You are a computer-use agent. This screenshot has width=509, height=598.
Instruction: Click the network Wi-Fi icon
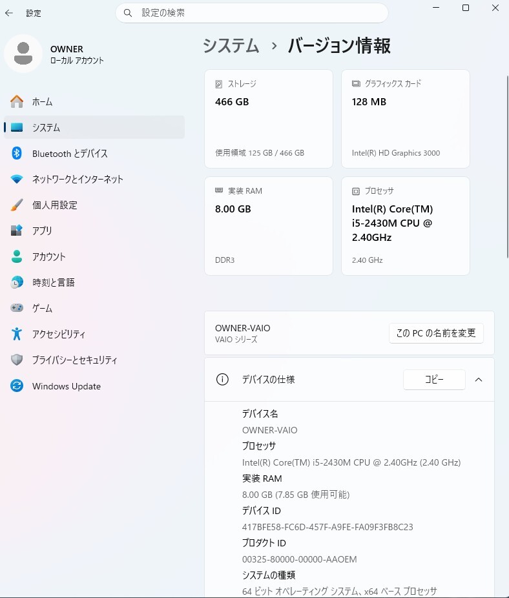pyautogui.click(x=17, y=179)
